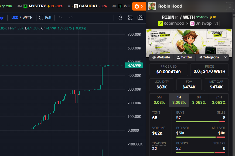The height and width of the screenshot is (156, 235).
Task: Open trending number 5 CASHCAT token
Action: click(x=87, y=6)
